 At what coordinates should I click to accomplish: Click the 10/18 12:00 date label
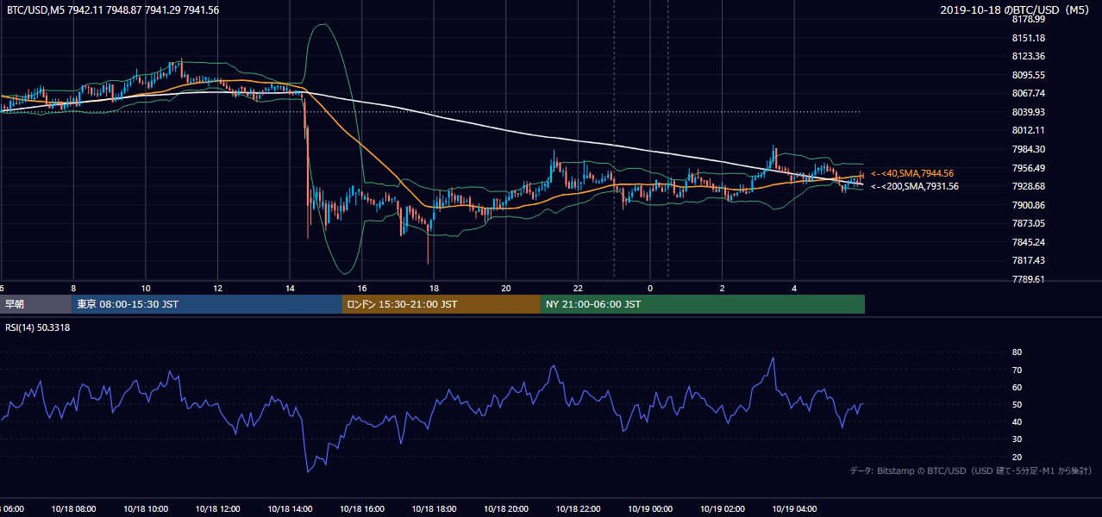coord(217,509)
